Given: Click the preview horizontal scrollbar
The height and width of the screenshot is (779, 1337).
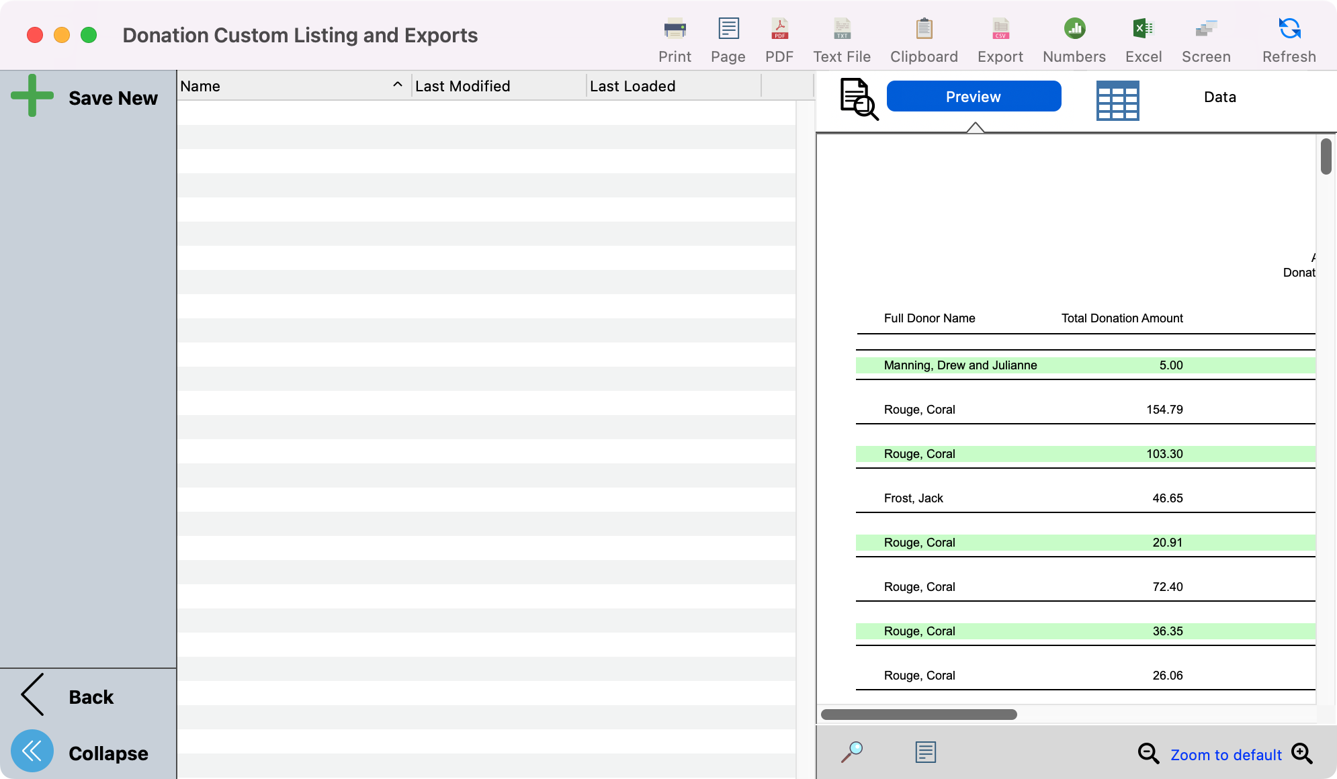Looking at the screenshot, I should (918, 715).
